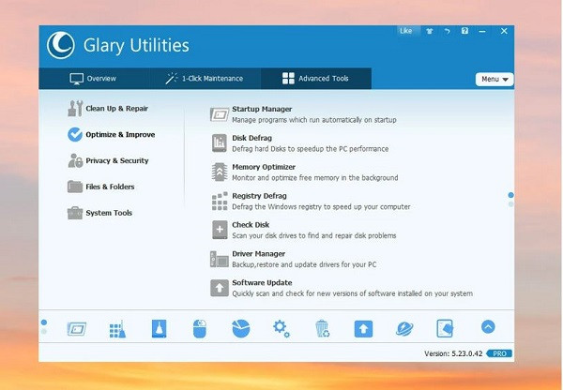Click the upload arrow icon in bottom toolbar
The image size is (563, 390).
(363, 329)
